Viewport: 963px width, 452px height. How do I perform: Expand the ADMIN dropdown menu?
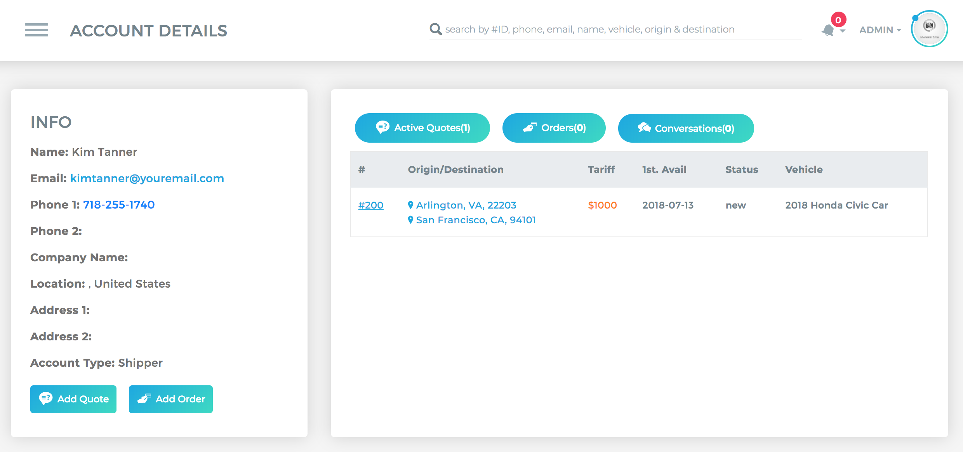tap(880, 30)
